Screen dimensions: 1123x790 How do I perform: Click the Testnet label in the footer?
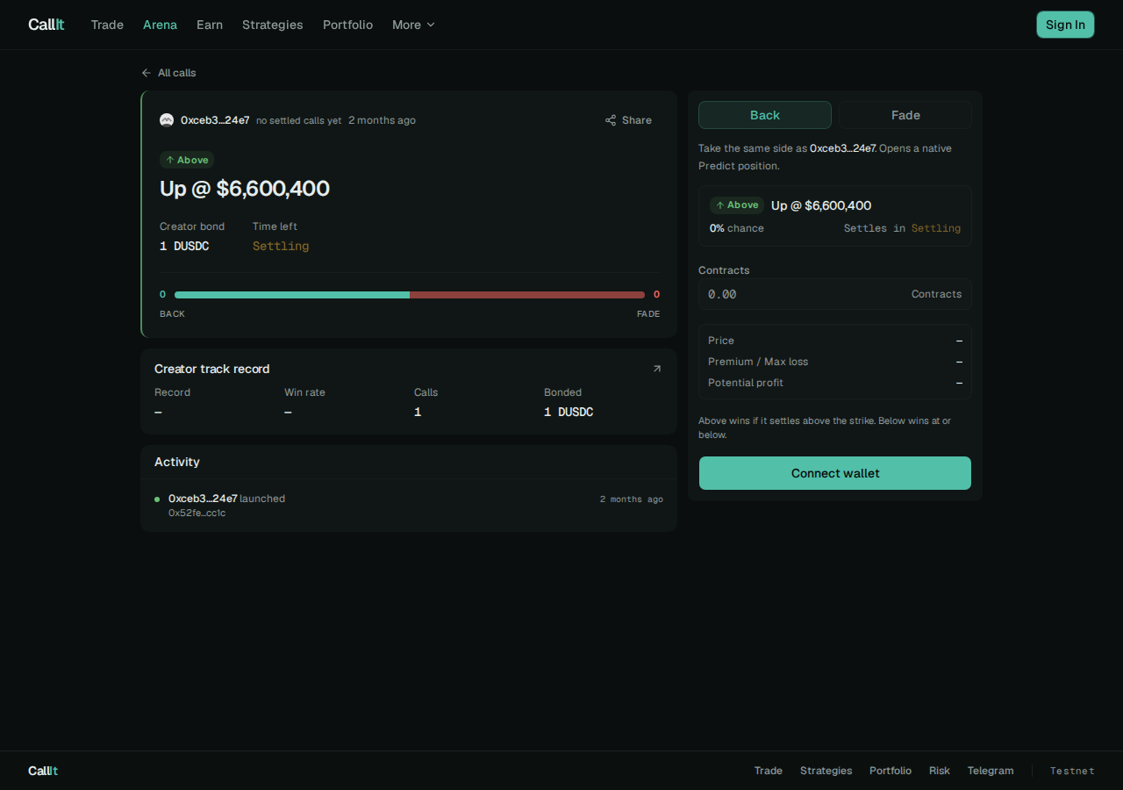point(1072,771)
